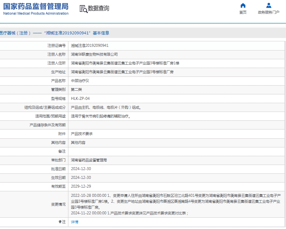286x229 pixels.
Task: Click the 数据查询 magnifier document icon
Action: click(x=83, y=9)
